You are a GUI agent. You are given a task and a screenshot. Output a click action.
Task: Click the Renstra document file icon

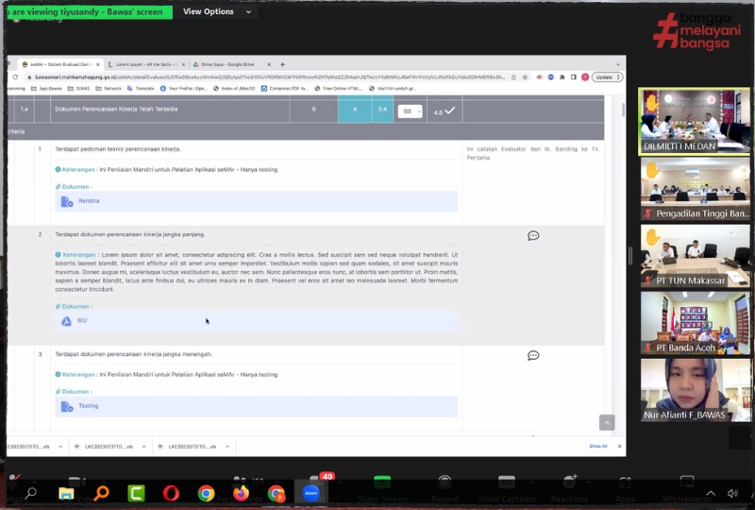tap(67, 201)
